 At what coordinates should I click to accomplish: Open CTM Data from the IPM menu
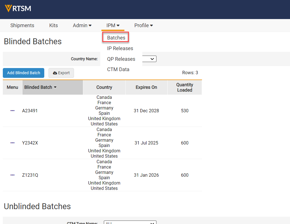coord(118,69)
